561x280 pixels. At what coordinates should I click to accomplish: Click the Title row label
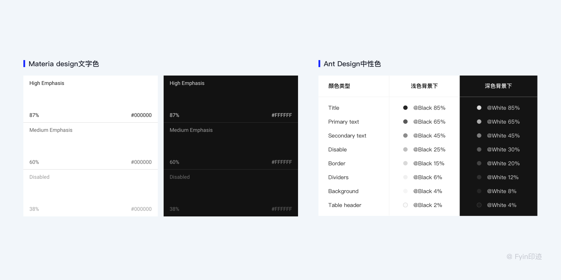click(x=334, y=108)
